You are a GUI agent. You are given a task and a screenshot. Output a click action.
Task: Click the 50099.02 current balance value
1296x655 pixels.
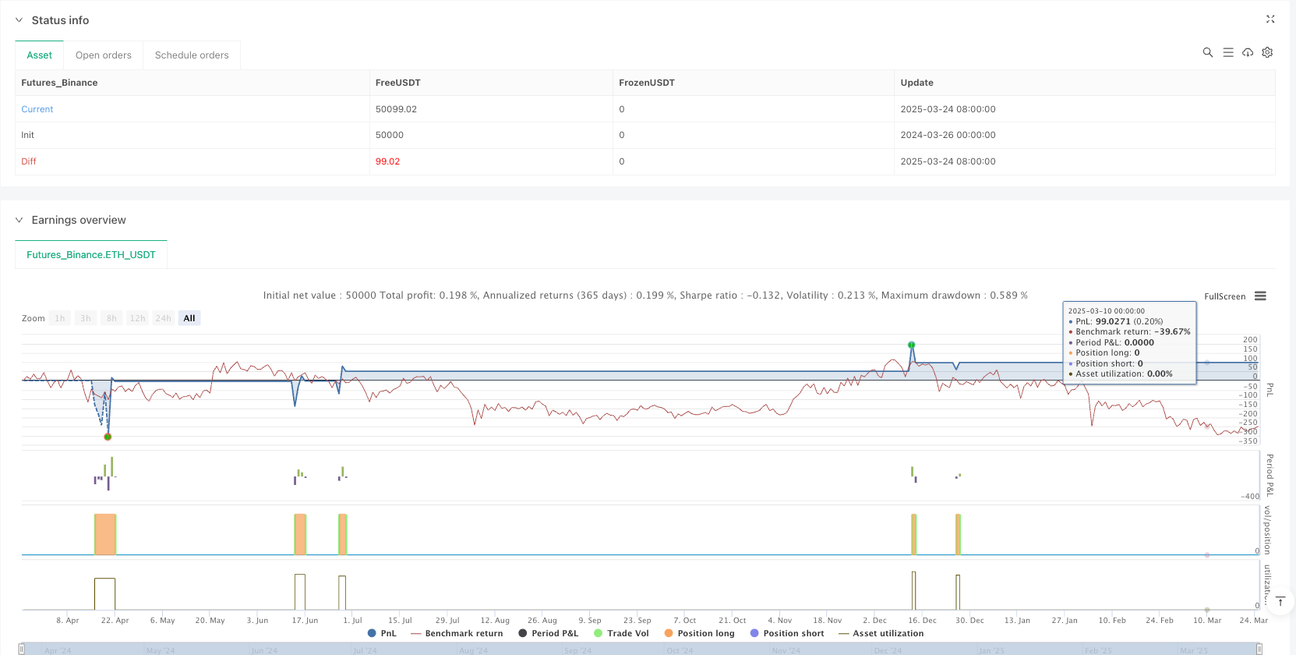point(396,109)
